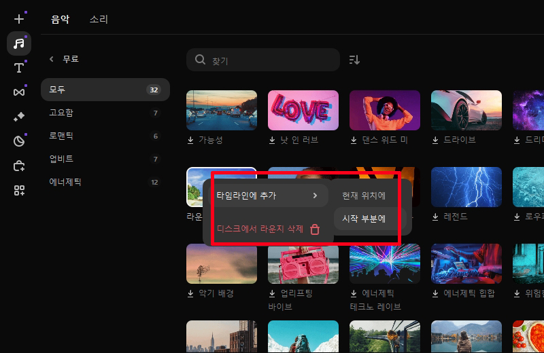Download the 드라이브 track

(435, 140)
